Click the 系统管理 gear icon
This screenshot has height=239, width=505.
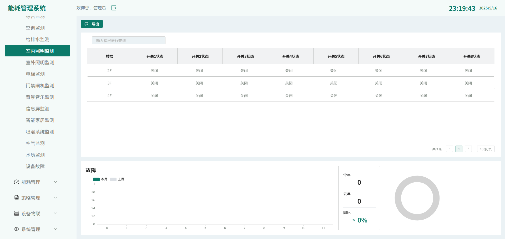(17, 229)
